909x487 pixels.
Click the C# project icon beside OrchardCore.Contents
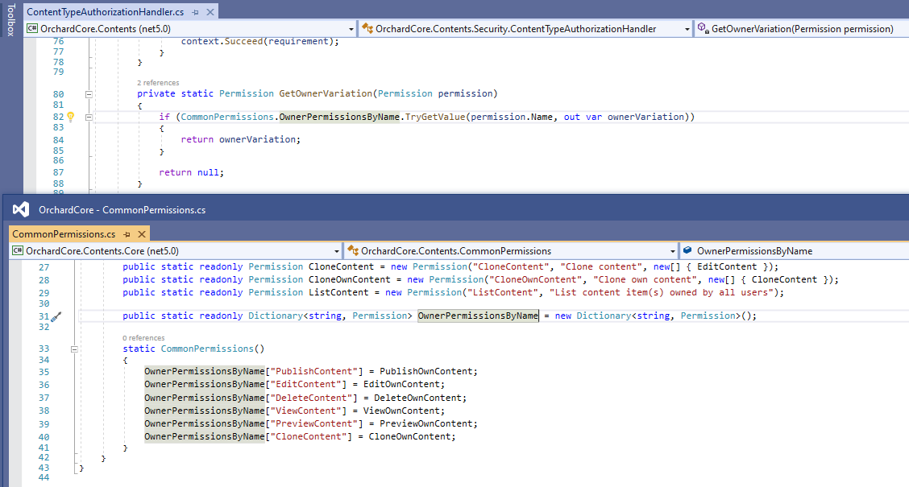tap(32, 28)
